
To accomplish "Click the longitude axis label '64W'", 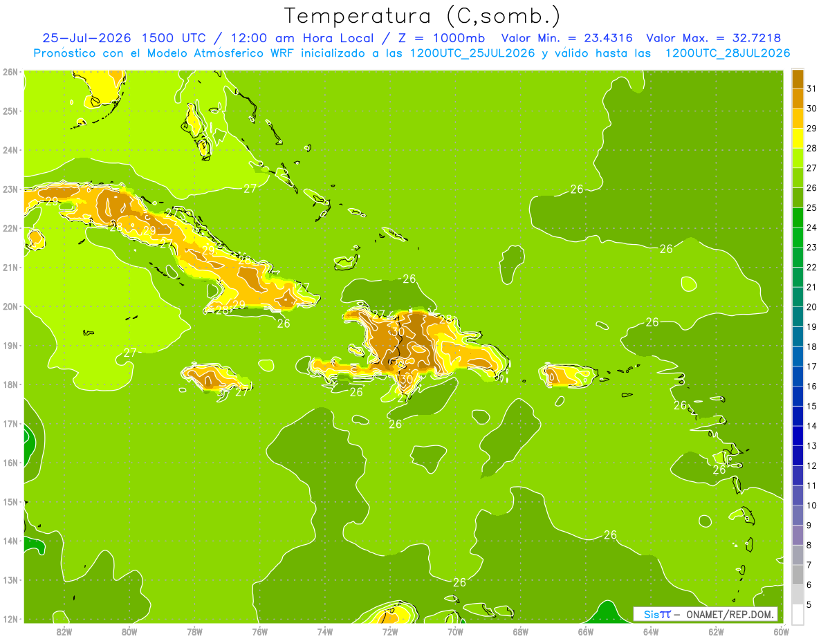I will tap(650, 631).
